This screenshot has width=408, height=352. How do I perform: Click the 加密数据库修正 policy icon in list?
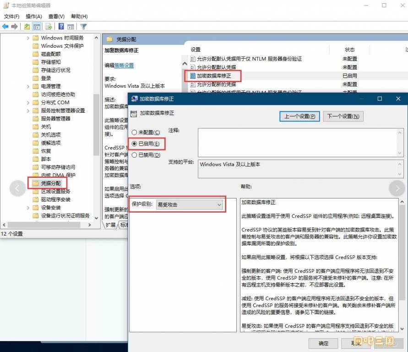tap(192, 76)
